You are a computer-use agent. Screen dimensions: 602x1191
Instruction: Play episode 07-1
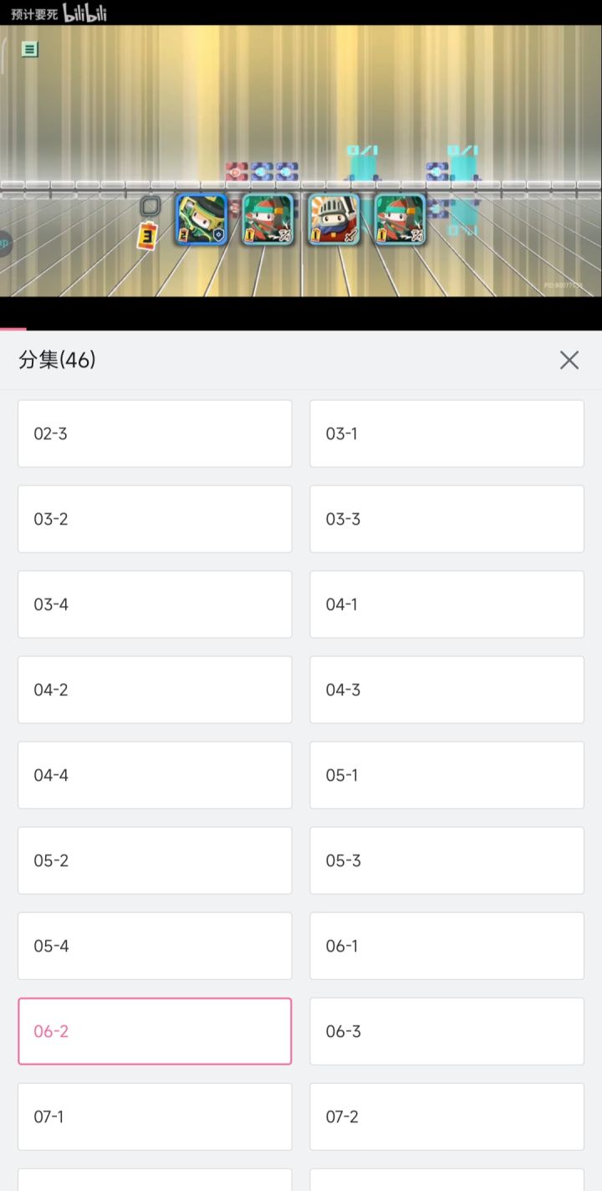coord(155,1117)
